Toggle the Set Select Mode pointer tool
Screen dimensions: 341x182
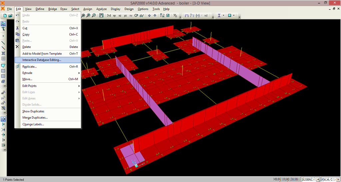3,24
